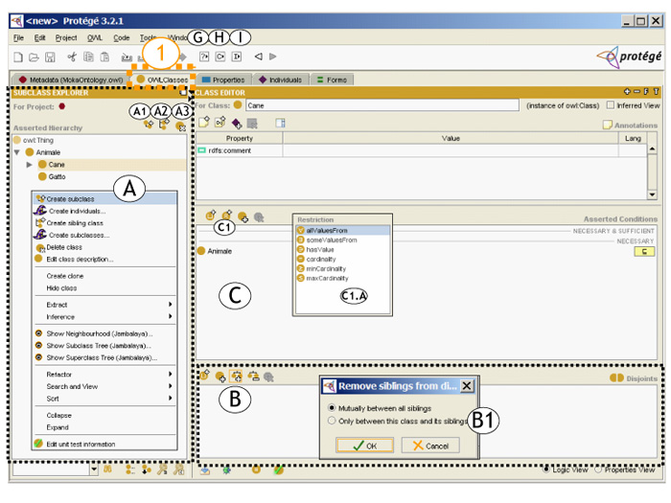
Task: Open the search combo box dropdown arrow
Action: point(94,469)
